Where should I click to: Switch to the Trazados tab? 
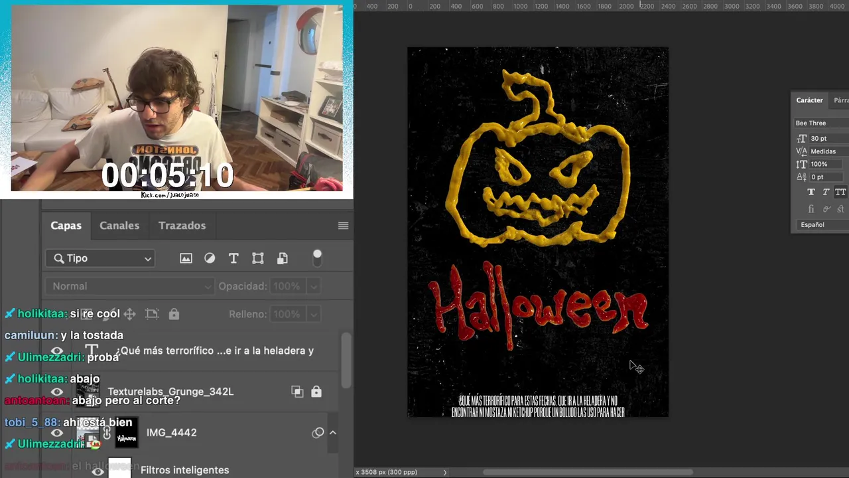[182, 226]
